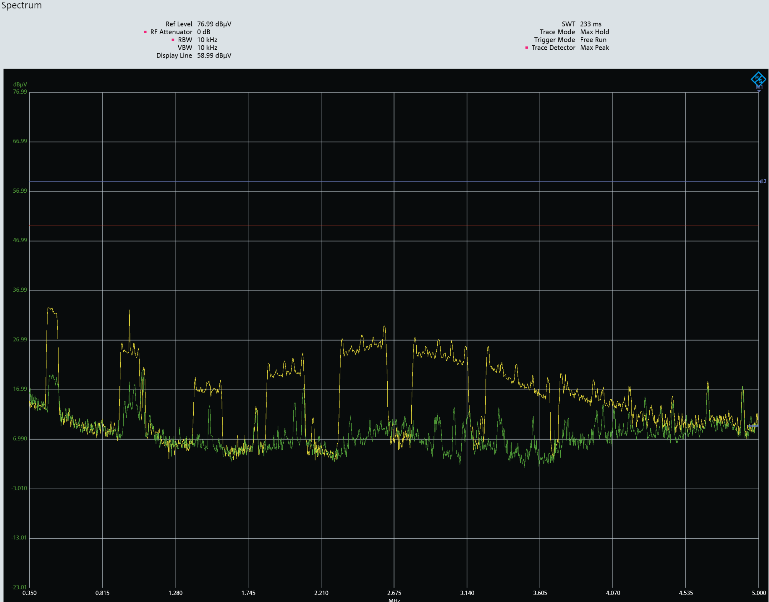Image resolution: width=769 pixels, height=602 pixels.
Task: Click the 36.99 y-axis label
Action: pyautogui.click(x=20, y=290)
